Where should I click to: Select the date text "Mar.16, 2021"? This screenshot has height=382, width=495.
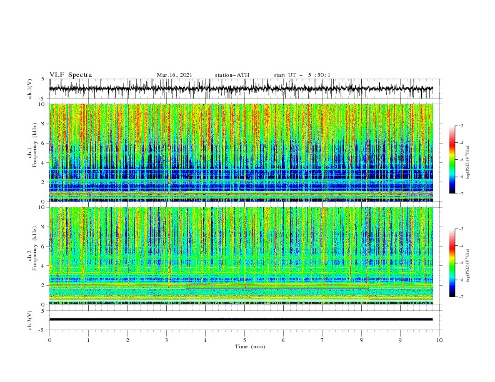174,75
